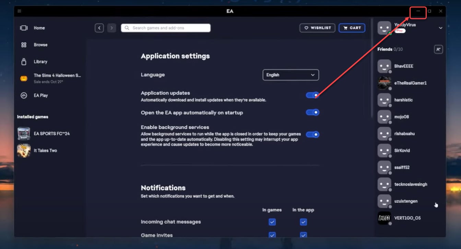
Task: Click rishabsahu friend avatar
Action: click(x=384, y=134)
